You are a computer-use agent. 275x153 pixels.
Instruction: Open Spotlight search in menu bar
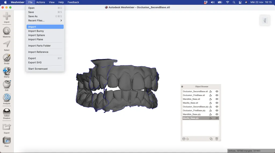coord(234,2)
